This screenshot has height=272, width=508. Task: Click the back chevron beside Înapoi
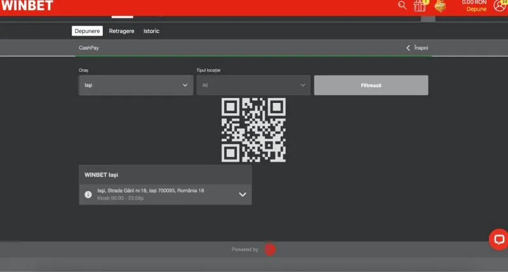click(408, 48)
